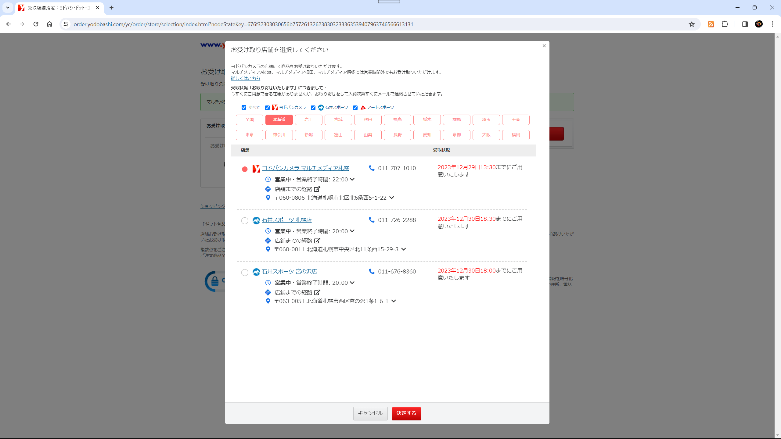Expand address 中央区北11条西15-29-3 chevron
This screenshot has height=439, width=781.
pos(404,249)
